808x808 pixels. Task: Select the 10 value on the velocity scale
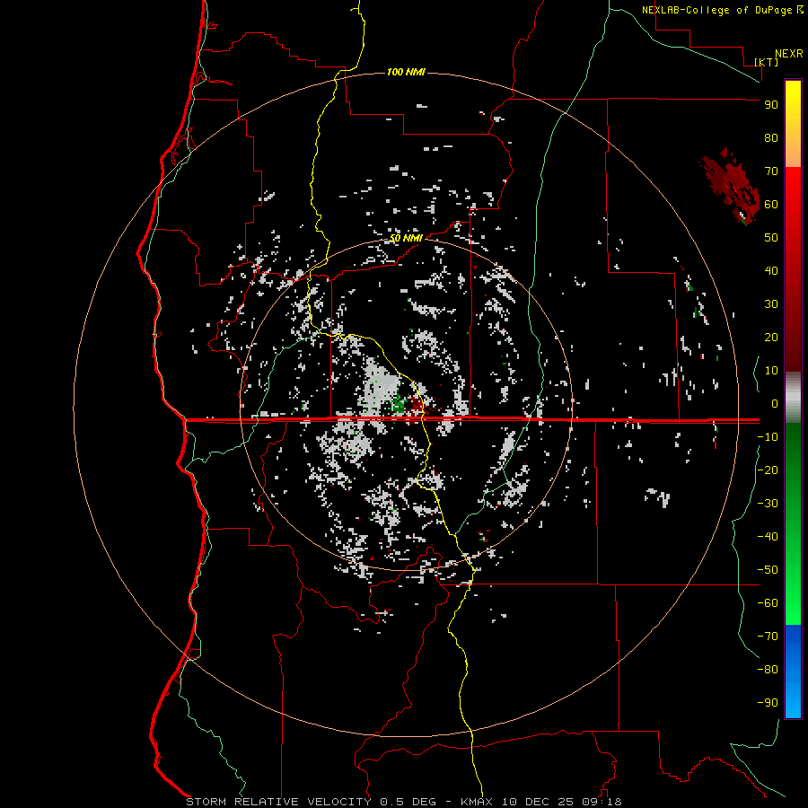[771, 371]
